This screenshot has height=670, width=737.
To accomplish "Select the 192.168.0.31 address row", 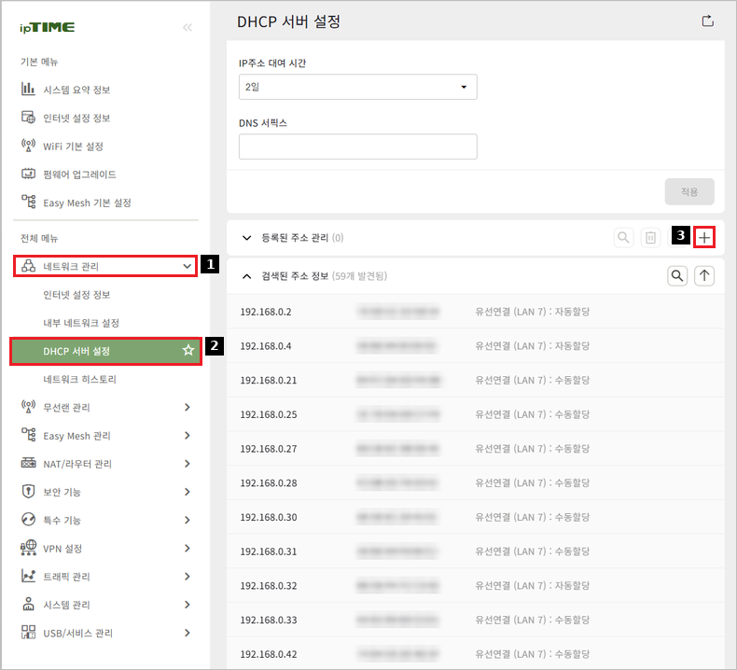I will (x=475, y=551).
